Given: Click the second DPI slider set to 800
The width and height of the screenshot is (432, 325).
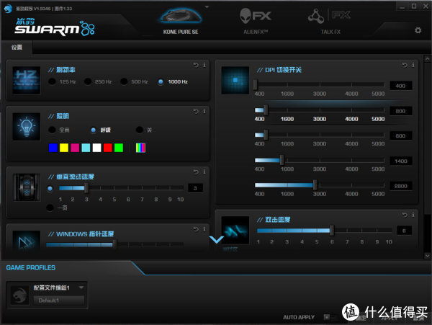Looking at the screenshot, I should tap(266, 110).
